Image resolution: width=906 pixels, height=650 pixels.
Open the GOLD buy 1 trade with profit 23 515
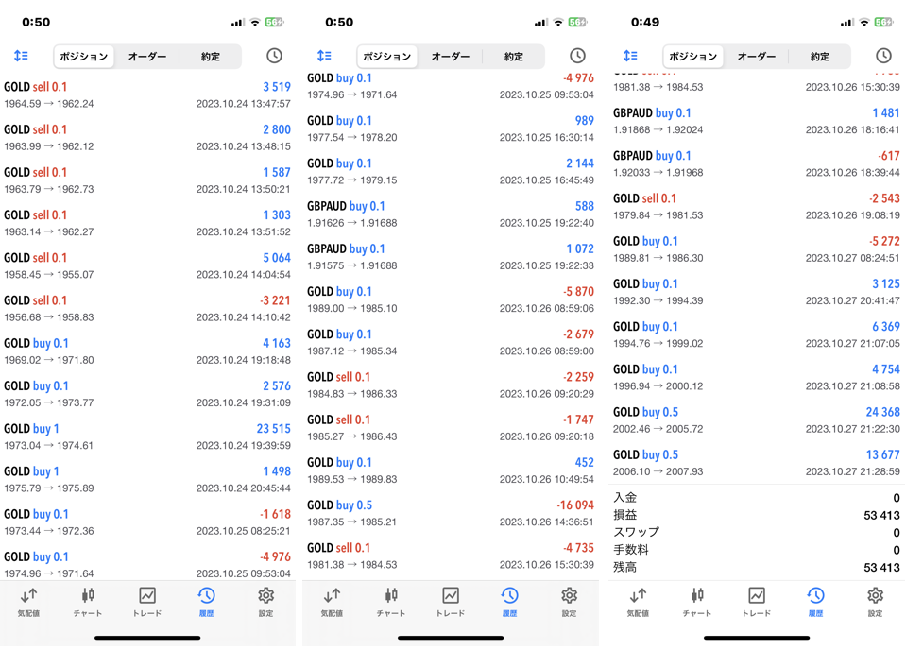pos(147,436)
